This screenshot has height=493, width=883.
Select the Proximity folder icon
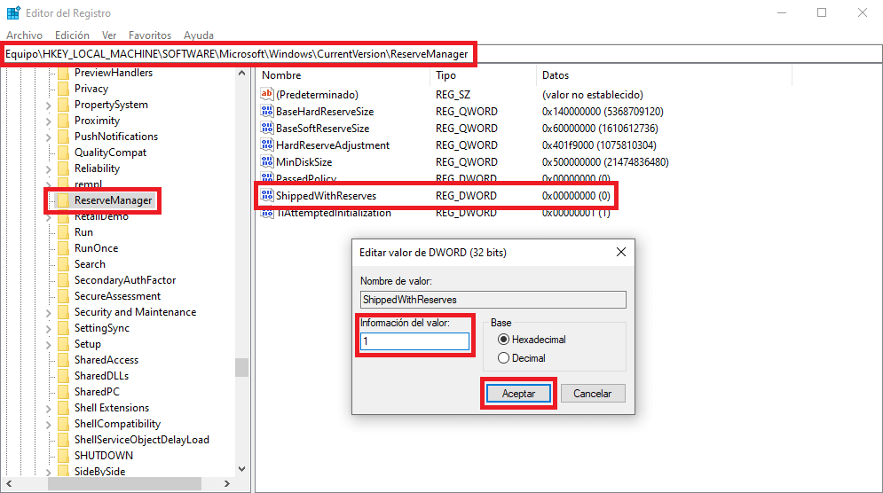click(x=64, y=121)
